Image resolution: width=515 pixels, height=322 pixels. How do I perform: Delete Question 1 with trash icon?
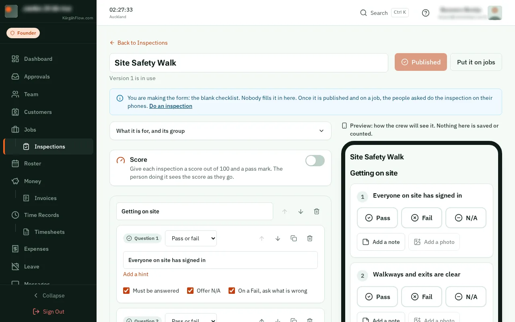[310, 238]
